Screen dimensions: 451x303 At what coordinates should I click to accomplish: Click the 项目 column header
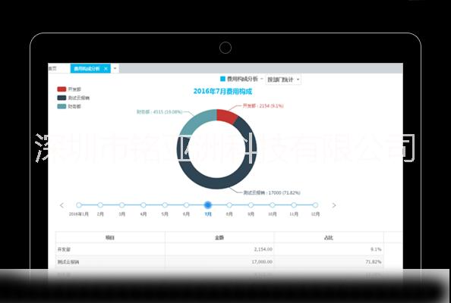(110, 238)
